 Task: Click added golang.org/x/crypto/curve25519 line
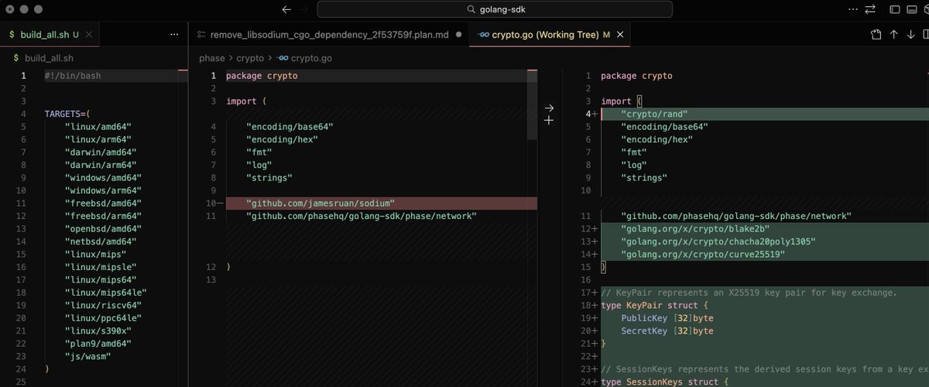765,254
